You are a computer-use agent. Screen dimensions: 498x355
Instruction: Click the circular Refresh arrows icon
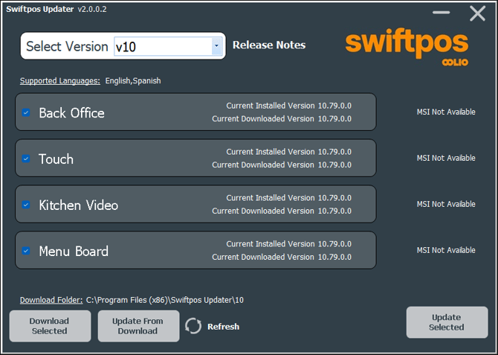tap(193, 326)
